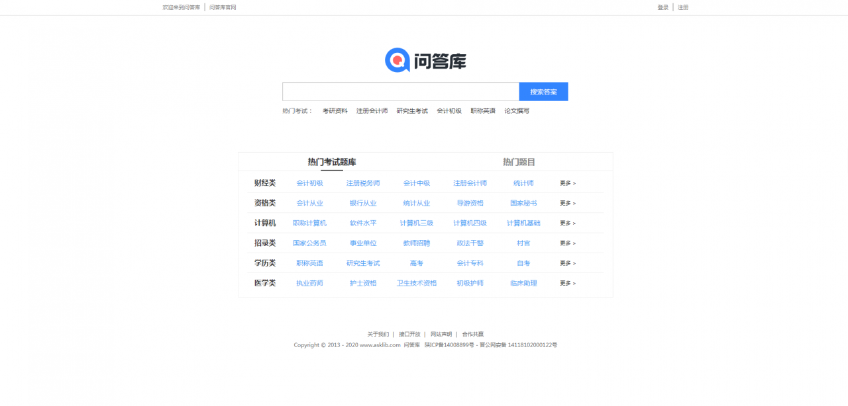Switch to 热门题目 tab
This screenshot has width=848, height=406.
pos(519,162)
